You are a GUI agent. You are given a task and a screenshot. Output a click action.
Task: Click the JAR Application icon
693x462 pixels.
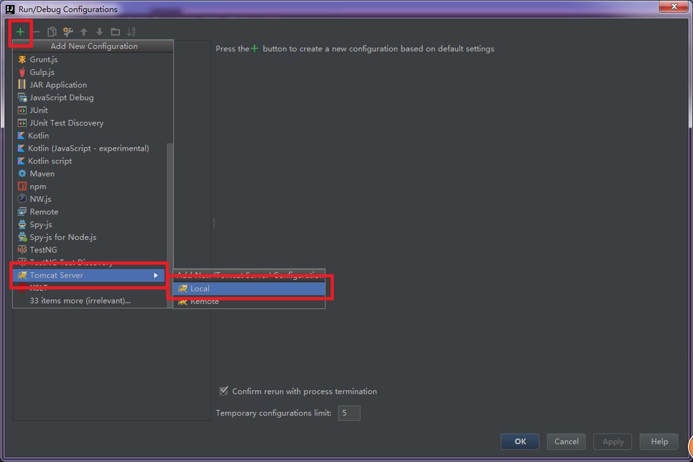[22, 84]
